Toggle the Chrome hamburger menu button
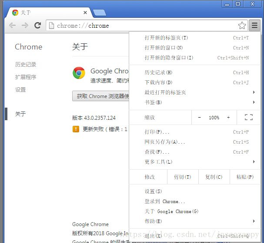 point(254,26)
